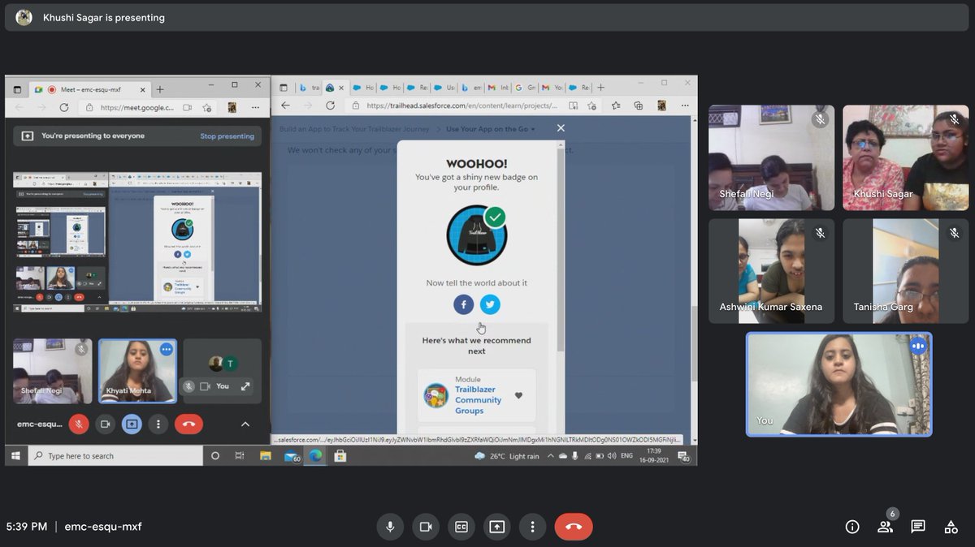Click the Trailhead page scrollbar

tap(693, 343)
